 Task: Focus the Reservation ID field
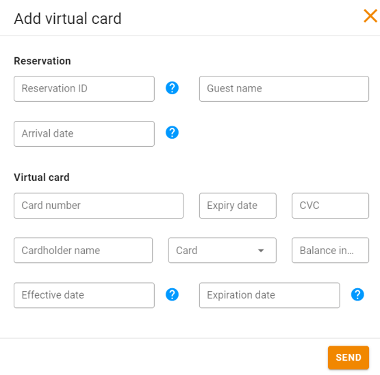pyautogui.click(x=84, y=89)
